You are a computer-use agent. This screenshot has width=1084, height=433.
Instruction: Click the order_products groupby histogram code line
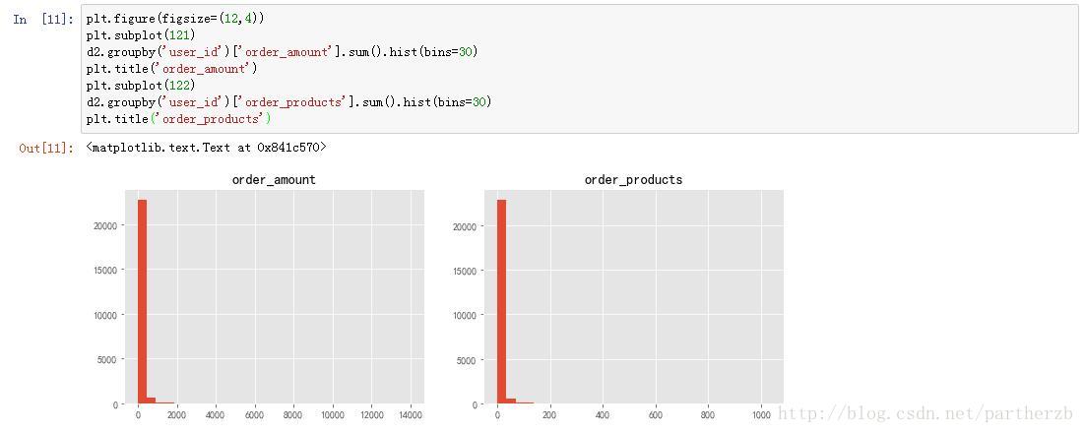288,102
